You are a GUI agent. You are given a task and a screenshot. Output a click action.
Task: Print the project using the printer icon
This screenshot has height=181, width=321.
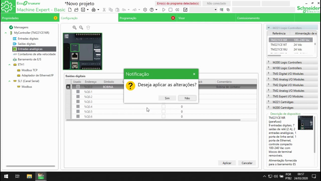94,10
